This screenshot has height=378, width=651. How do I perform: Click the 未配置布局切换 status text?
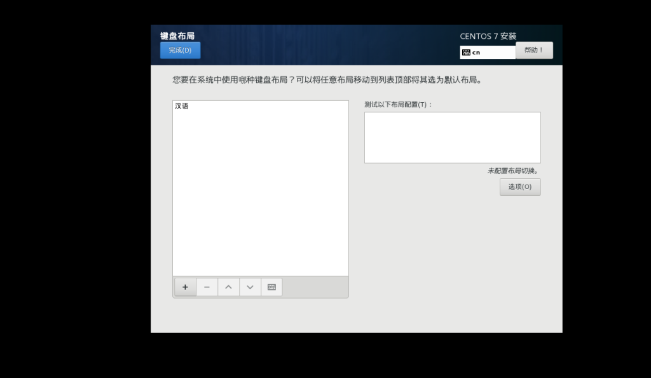point(512,171)
